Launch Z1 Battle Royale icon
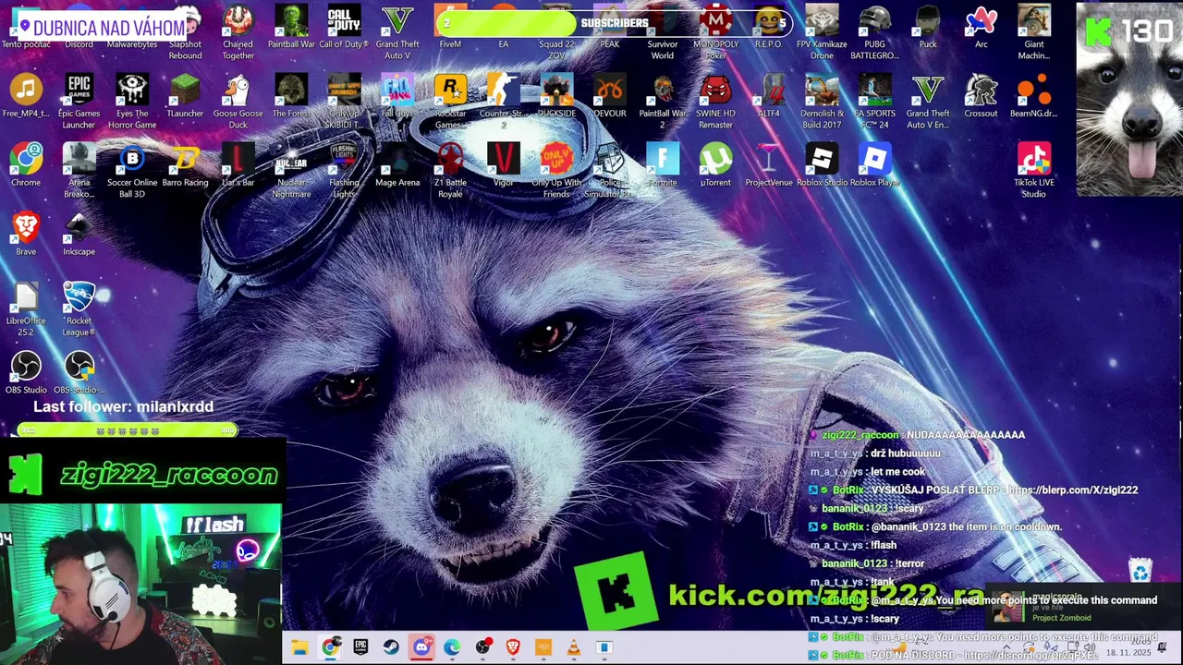1183x665 pixels. (450, 171)
